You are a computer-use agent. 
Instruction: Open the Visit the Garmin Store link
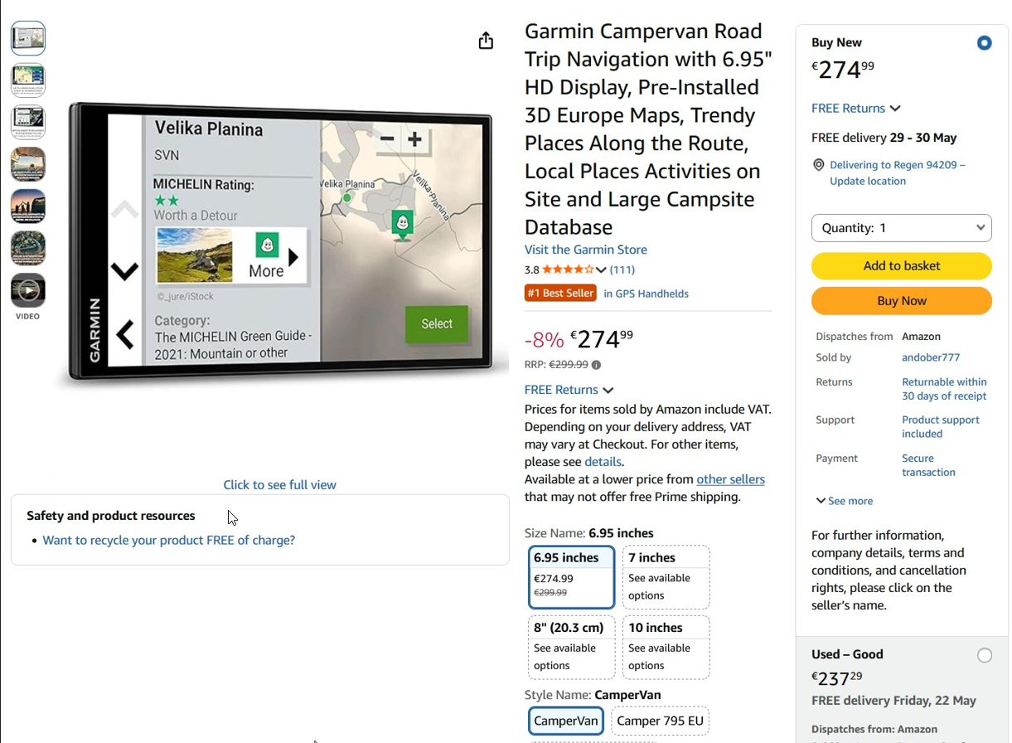tap(586, 250)
